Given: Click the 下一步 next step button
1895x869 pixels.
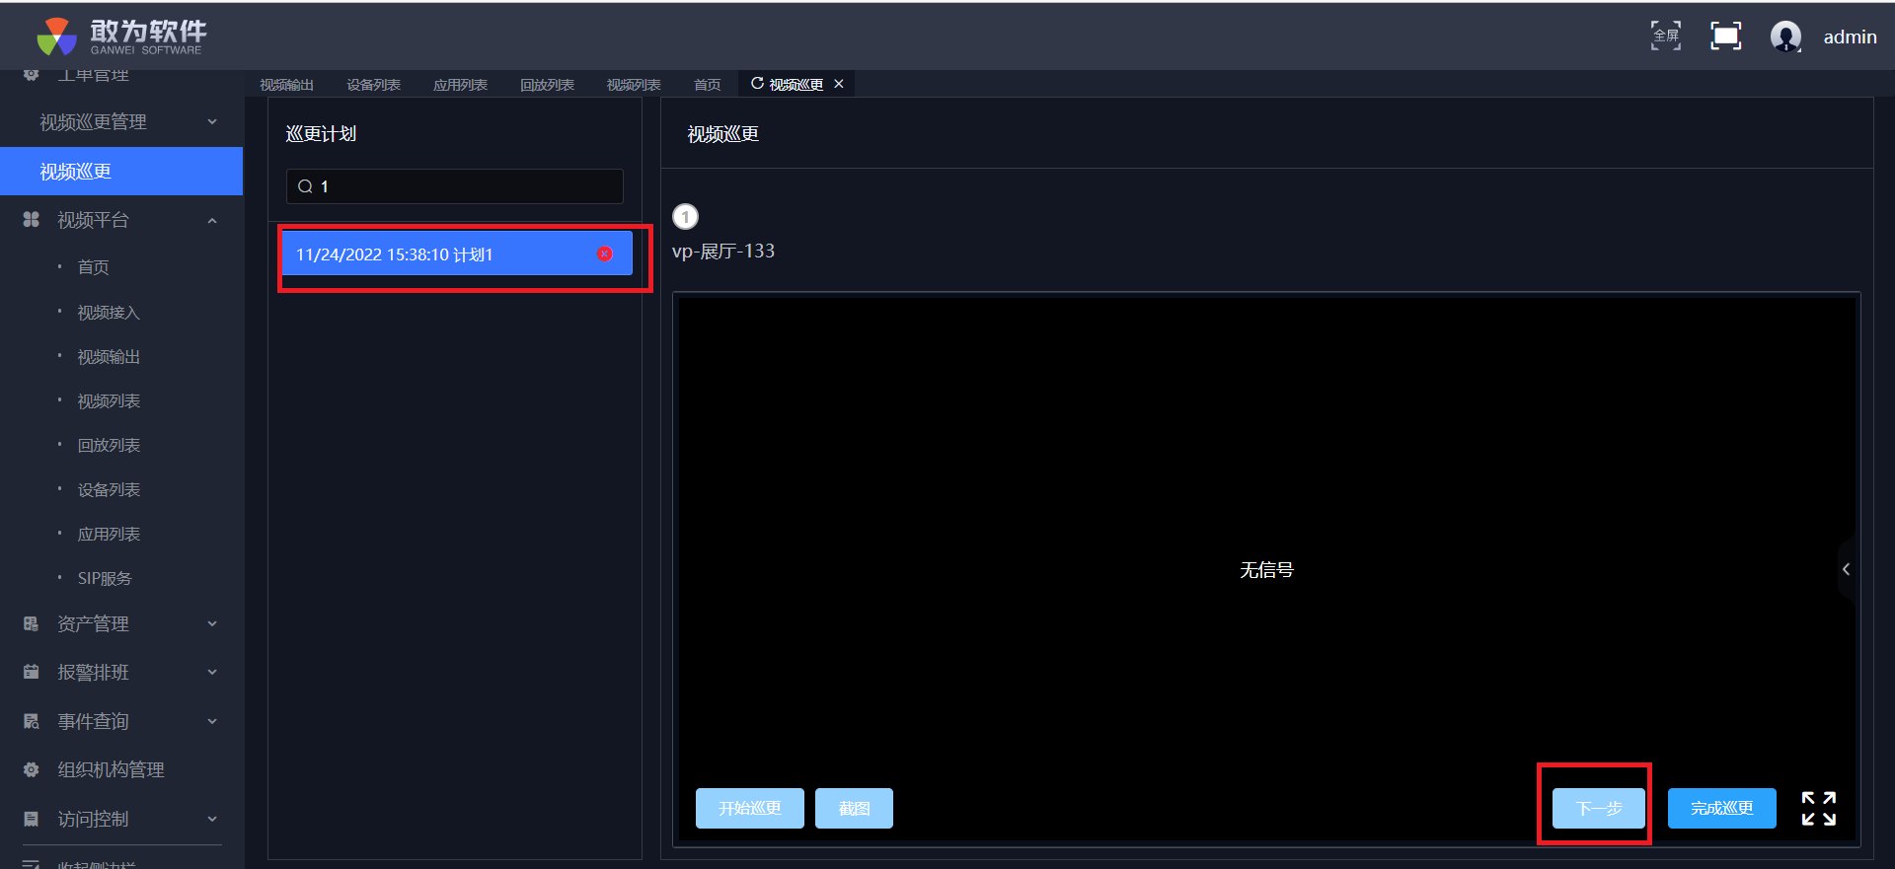Looking at the screenshot, I should click(x=1598, y=809).
